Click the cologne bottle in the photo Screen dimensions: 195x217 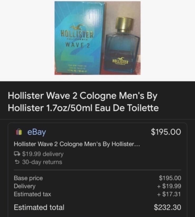coord(122,46)
